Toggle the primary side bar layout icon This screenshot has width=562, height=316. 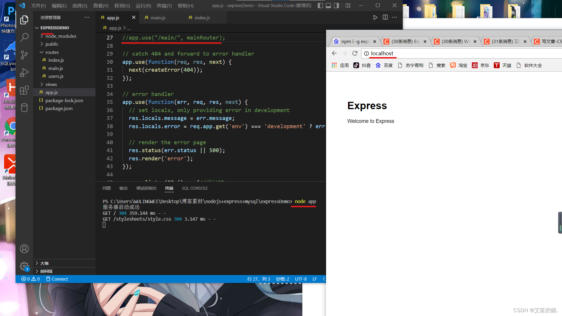[320, 6]
